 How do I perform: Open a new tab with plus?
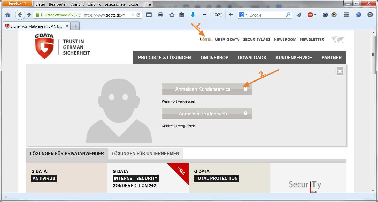click(75, 26)
